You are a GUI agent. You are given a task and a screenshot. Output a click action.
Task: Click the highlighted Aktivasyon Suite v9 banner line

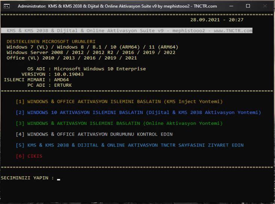tap(126, 31)
